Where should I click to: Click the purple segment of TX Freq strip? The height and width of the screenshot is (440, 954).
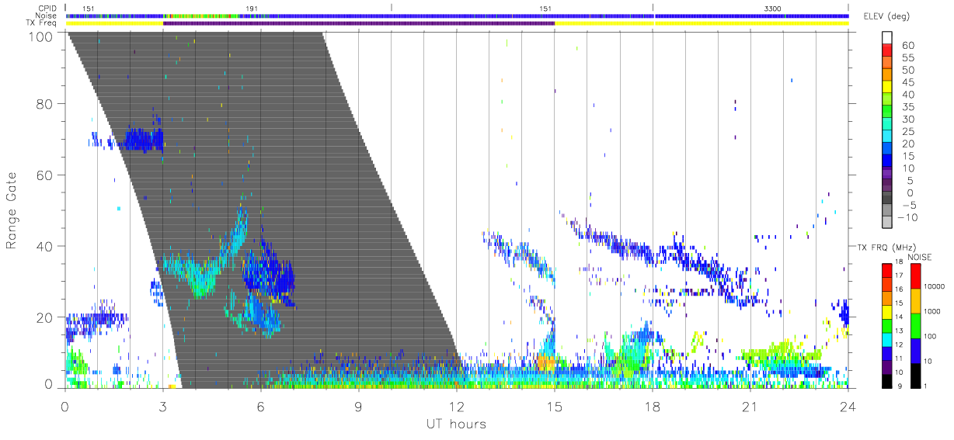[x=359, y=23]
